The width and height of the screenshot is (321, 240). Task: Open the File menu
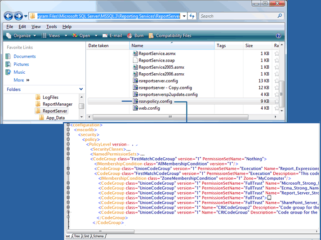[9, 27]
